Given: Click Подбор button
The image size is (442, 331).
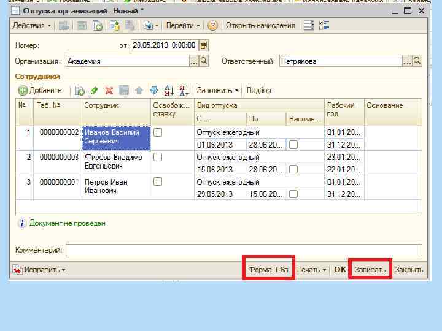Looking at the screenshot, I should pos(259,91).
